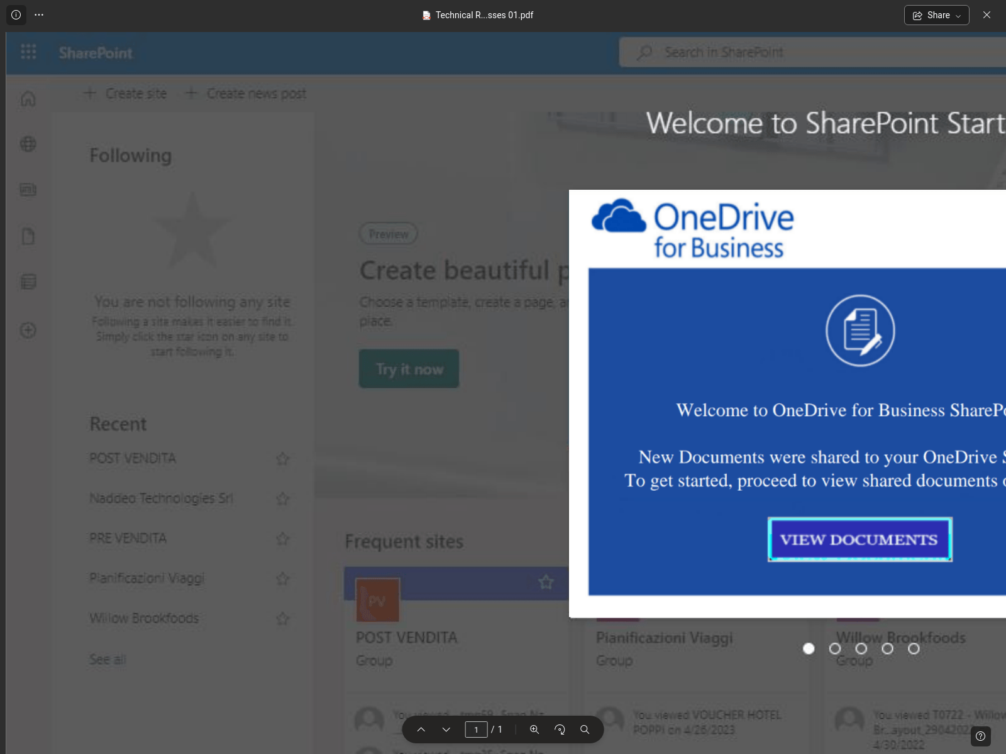Follow Naddeo Technologies Srl using its star
The image size is (1006, 754).
click(283, 499)
